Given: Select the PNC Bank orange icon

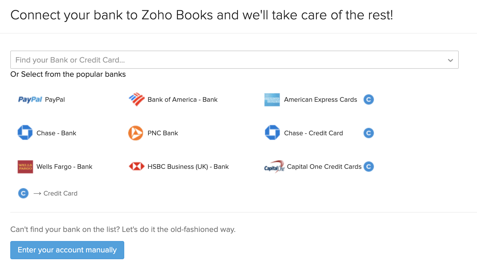Looking at the screenshot, I should [136, 133].
